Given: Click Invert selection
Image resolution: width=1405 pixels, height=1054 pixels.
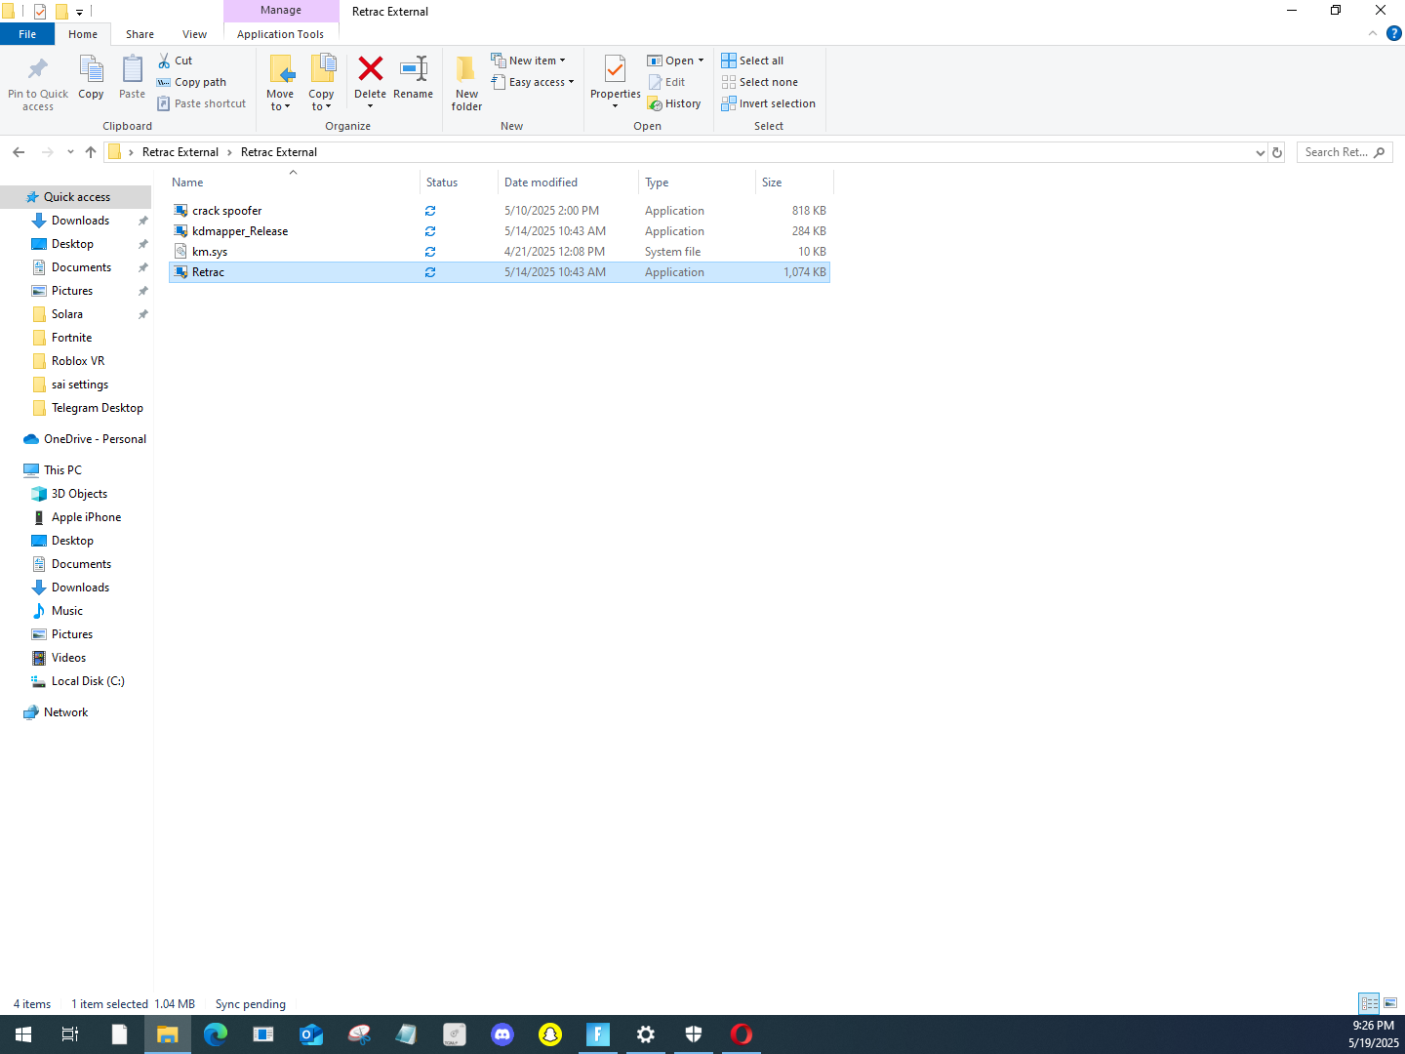Looking at the screenshot, I should pos(769,103).
